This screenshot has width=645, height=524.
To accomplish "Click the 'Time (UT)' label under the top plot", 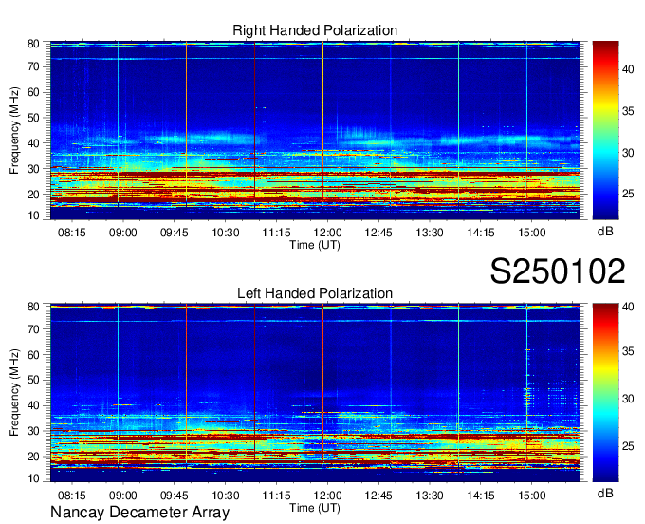I will pos(315,245).
